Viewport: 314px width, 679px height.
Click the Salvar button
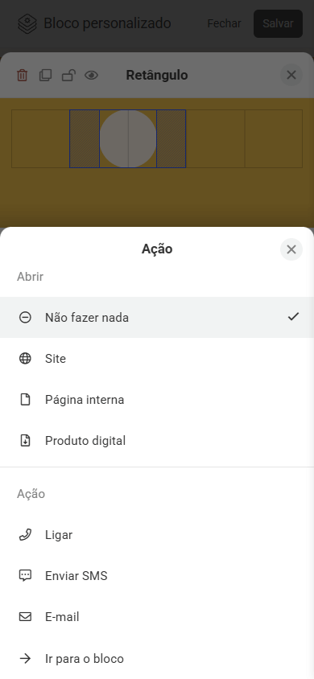[x=278, y=23]
